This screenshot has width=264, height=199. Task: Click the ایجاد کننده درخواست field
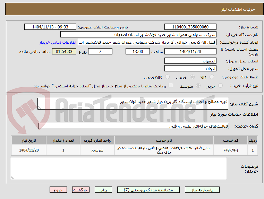147,42
